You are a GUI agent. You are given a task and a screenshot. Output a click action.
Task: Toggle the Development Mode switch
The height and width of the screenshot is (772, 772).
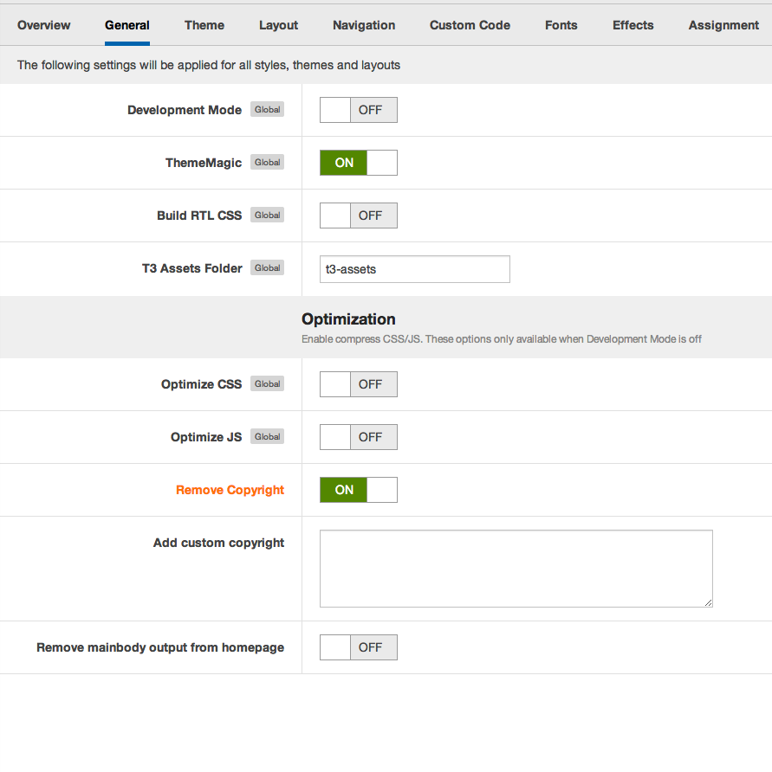click(359, 110)
